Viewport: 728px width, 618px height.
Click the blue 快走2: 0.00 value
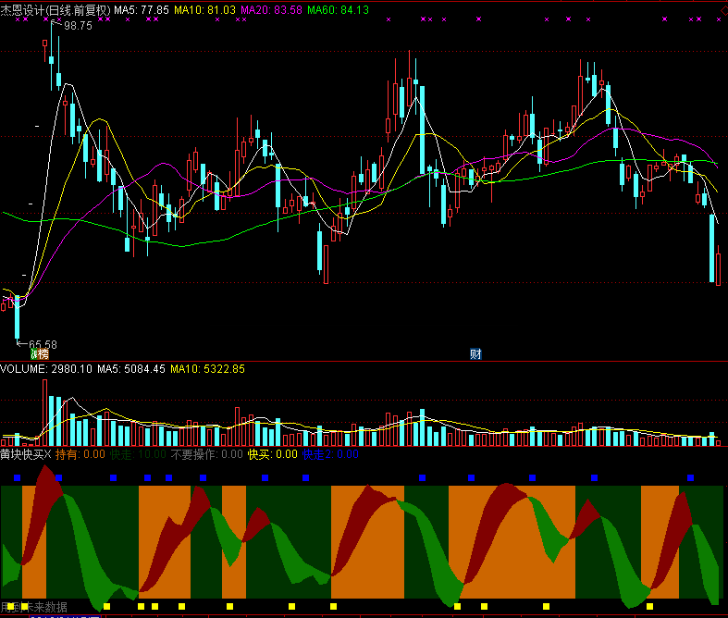tap(330, 454)
